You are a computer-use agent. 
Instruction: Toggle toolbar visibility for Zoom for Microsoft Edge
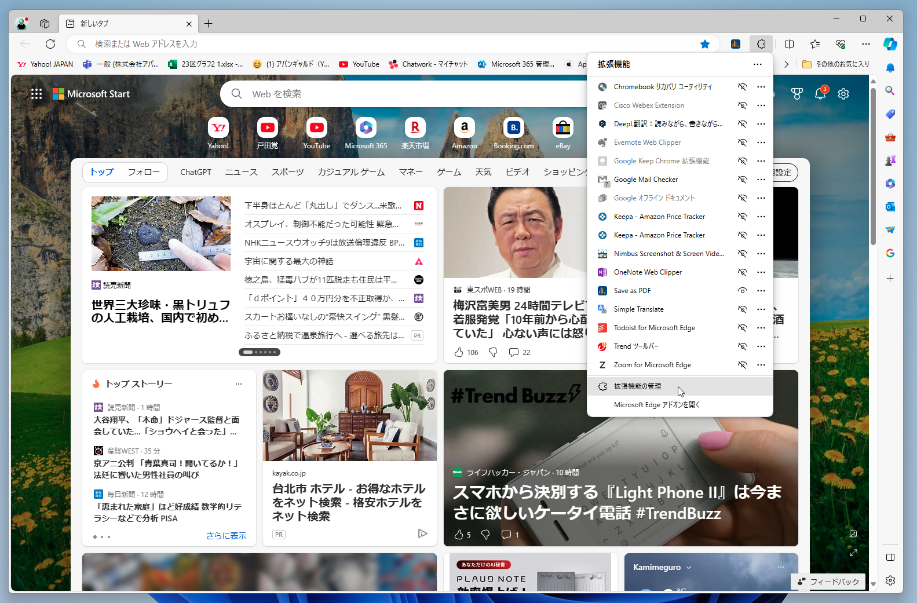click(742, 365)
